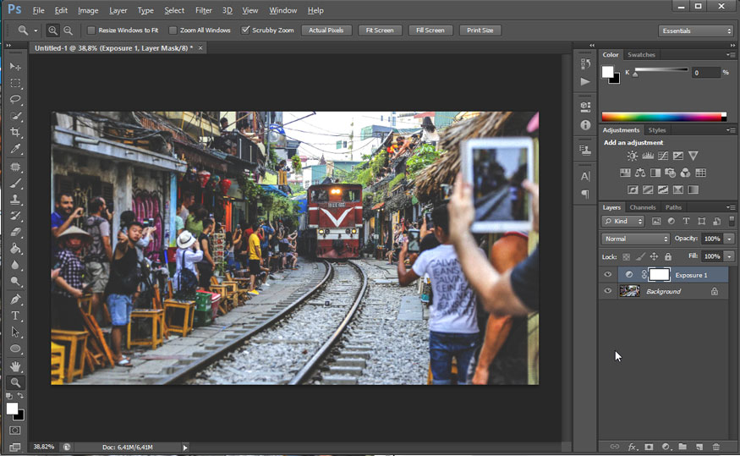Screen dimensions: 740x456
Task: Add a Brightness/Contrast adjustment
Action: click(633, 156)
